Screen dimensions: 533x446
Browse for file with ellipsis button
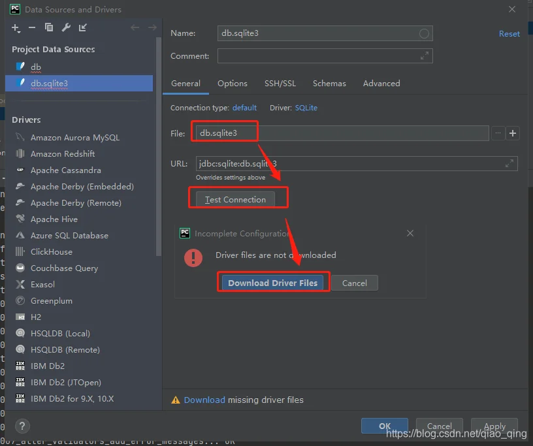click(498, 133)
